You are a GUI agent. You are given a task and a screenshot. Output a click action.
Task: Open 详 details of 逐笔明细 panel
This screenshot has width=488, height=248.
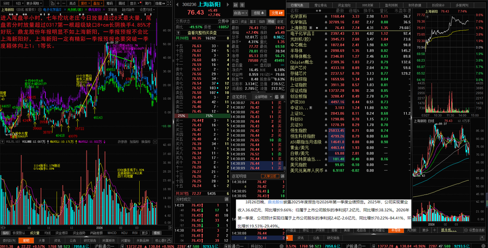coord(282,176)
